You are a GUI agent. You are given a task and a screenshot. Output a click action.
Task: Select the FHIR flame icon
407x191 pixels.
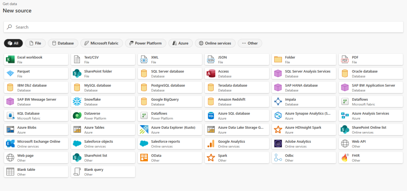click(x=345, y=158)
